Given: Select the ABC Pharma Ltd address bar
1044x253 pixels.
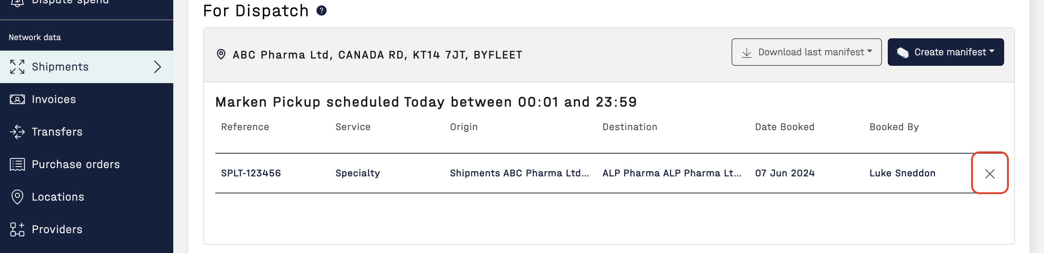Looking at the screenshot, I should pos(377,55).
